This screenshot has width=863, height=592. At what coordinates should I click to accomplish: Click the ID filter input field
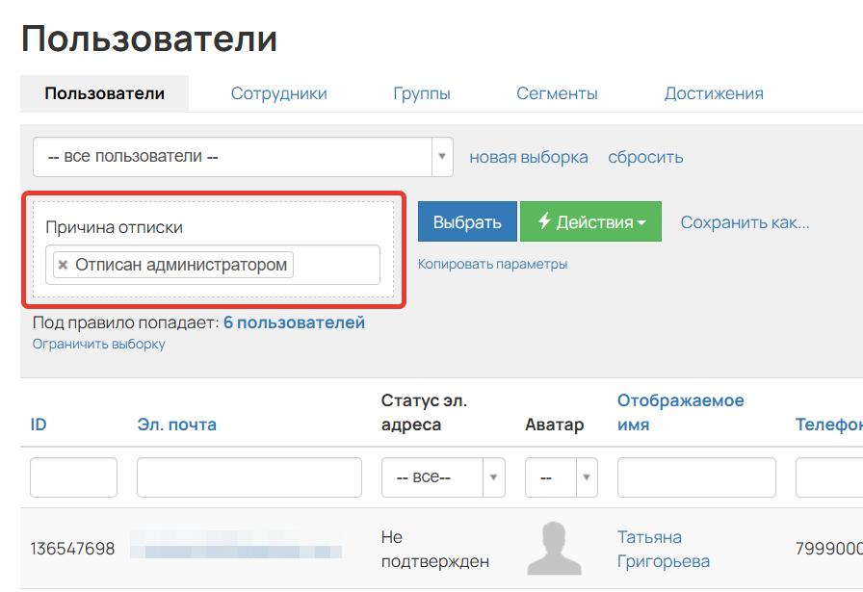click(73, 477)
